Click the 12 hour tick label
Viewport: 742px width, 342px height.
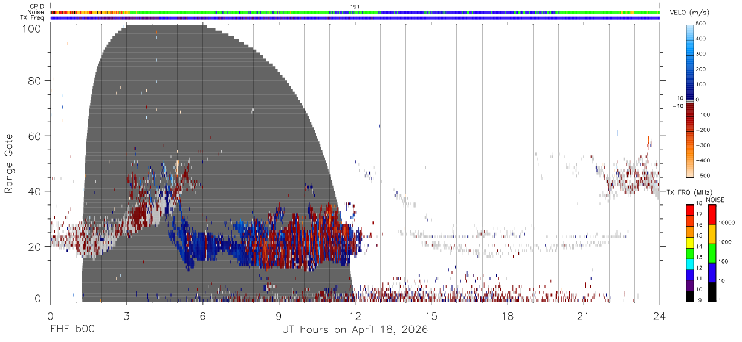(355, 316)
